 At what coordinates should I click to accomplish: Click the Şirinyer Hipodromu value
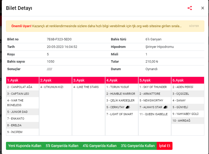click(x=160, y=47)
